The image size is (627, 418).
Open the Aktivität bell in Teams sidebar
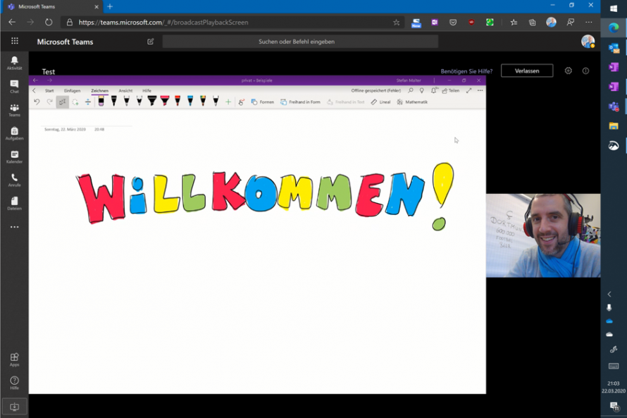(14, 63)
